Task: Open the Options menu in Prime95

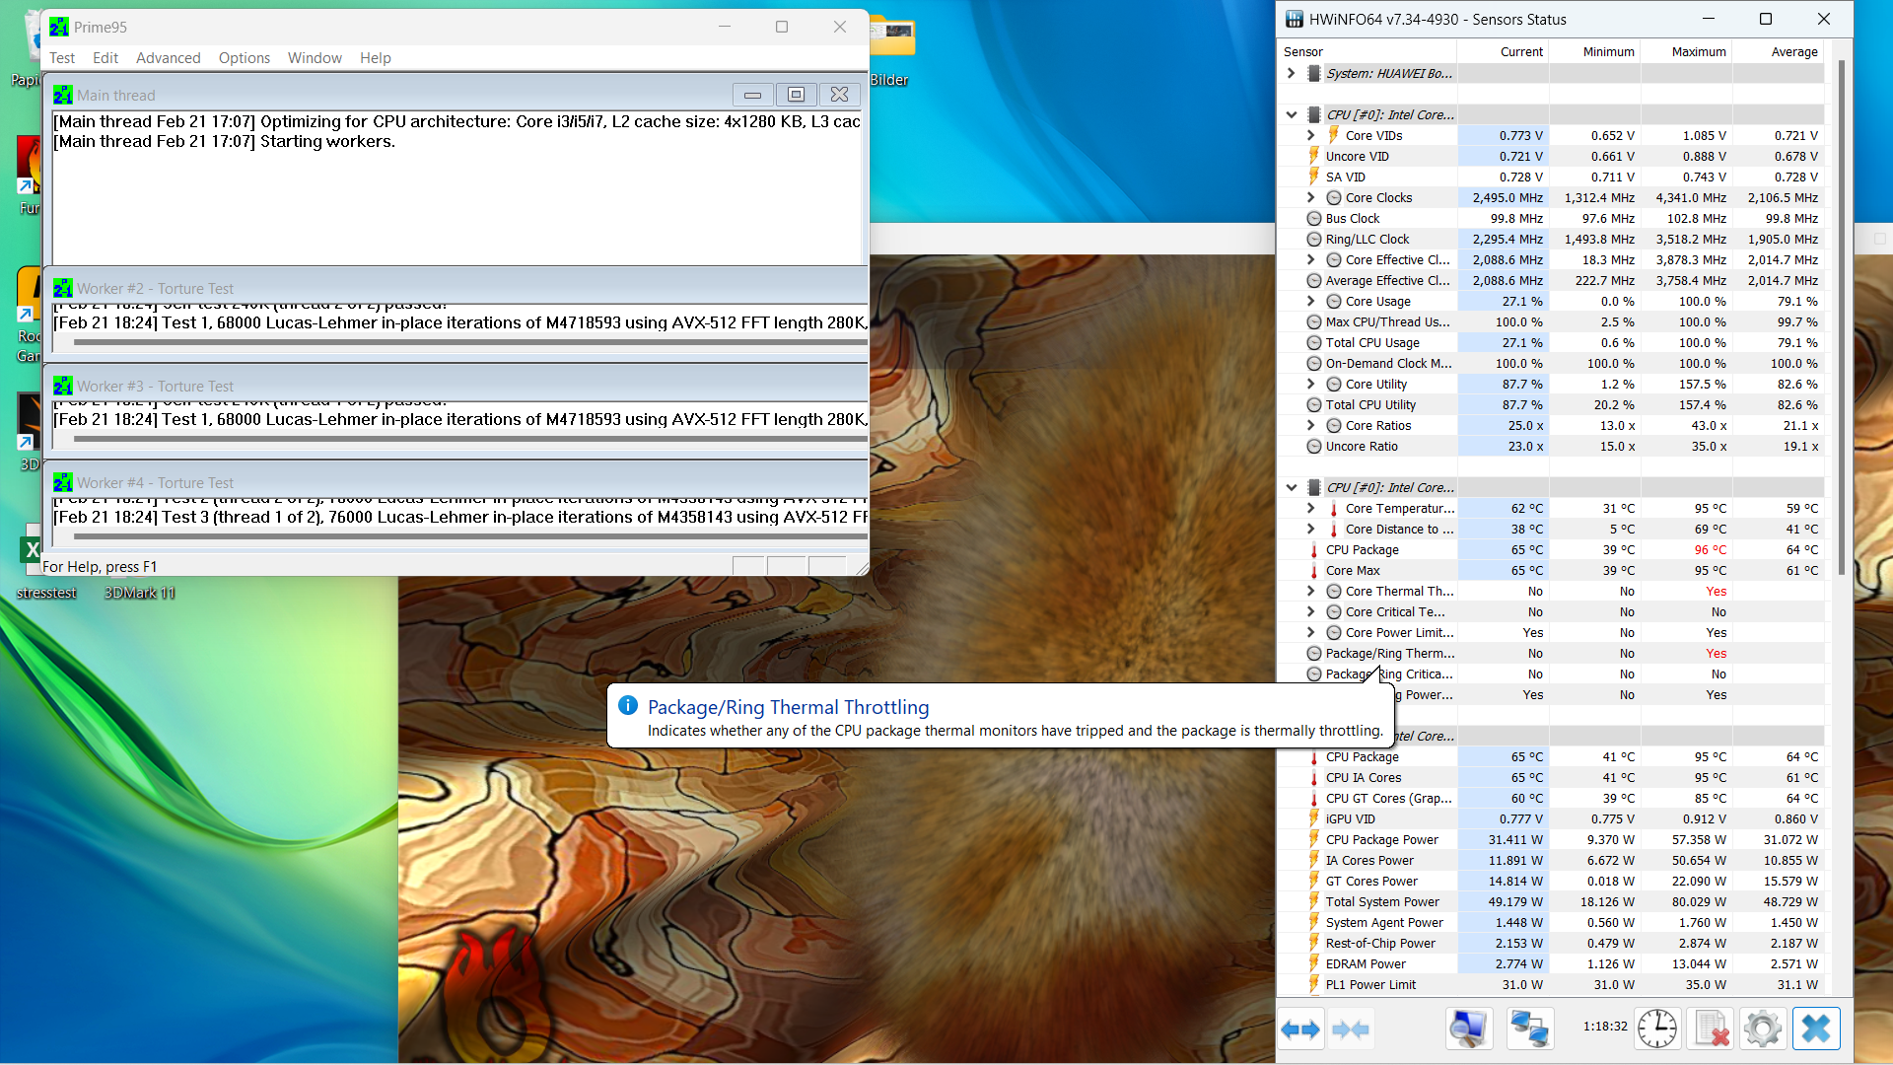Action: pyautogui.click(x=244, y=58)
